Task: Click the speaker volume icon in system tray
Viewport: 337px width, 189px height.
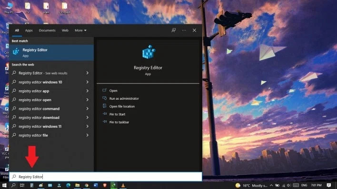Action: pyautogui.click(x=288, y=185)
